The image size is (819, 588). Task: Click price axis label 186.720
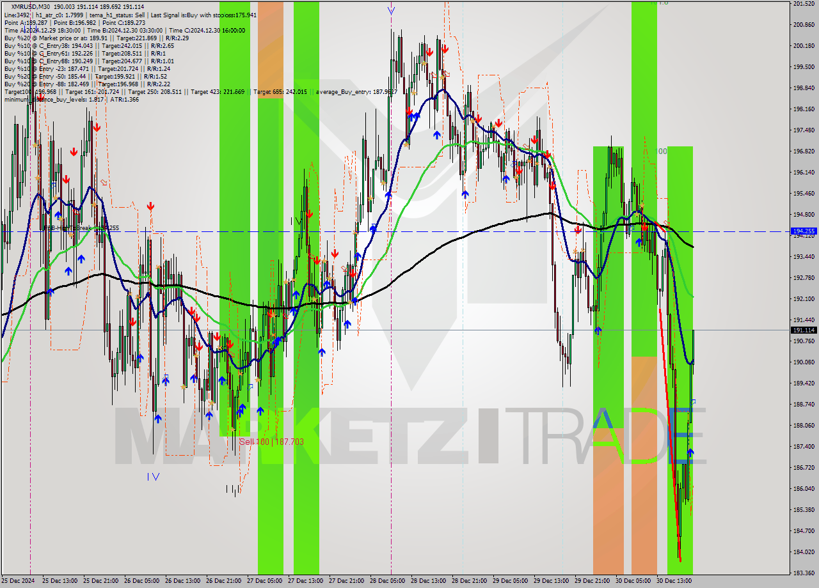coord(803,468)
